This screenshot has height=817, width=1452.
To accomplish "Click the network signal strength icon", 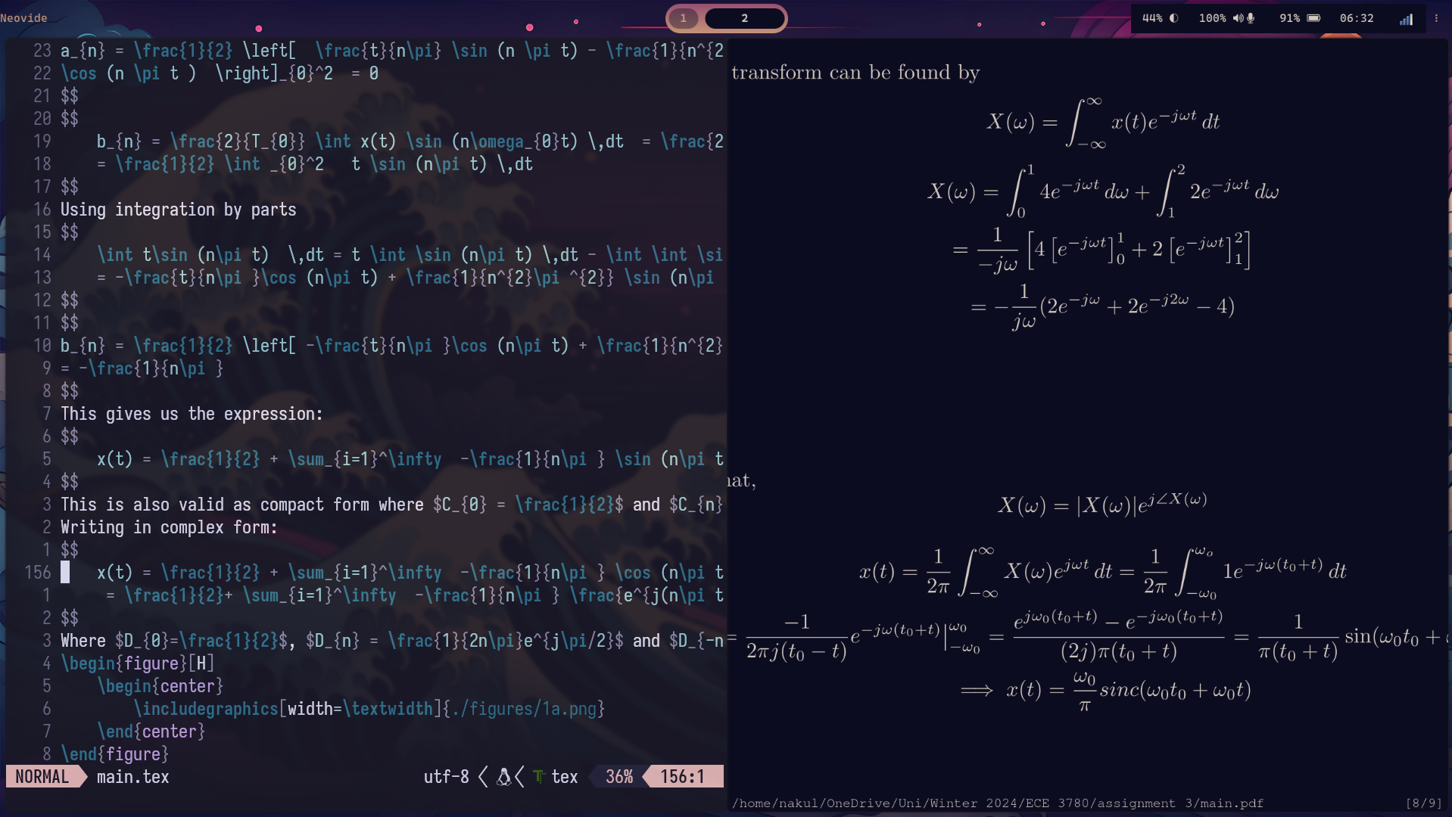I will (x=1406, y=19).
